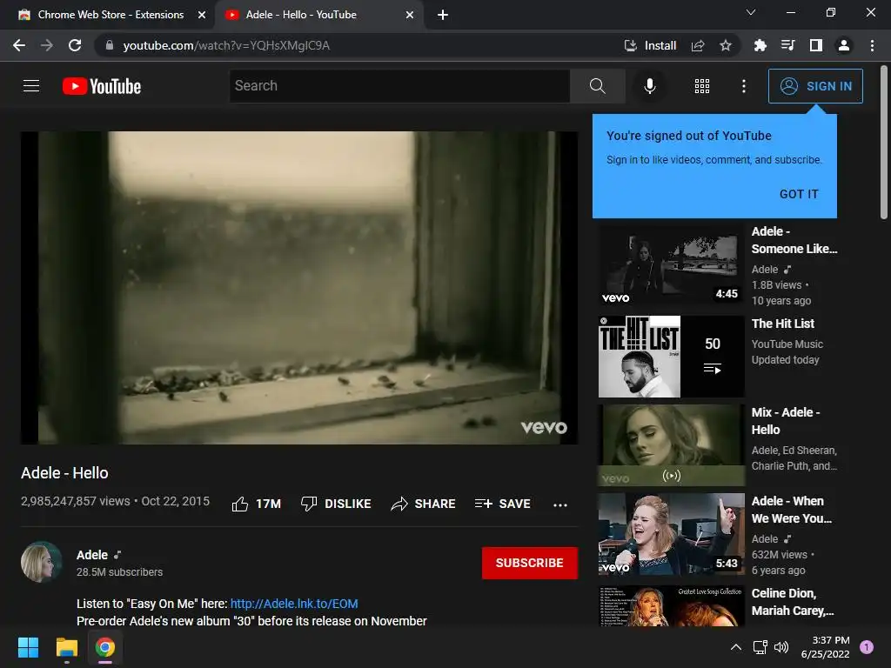The image size is (891, 668).
Task: Open the tab search chevron
Action: click(x=751, y=12)
